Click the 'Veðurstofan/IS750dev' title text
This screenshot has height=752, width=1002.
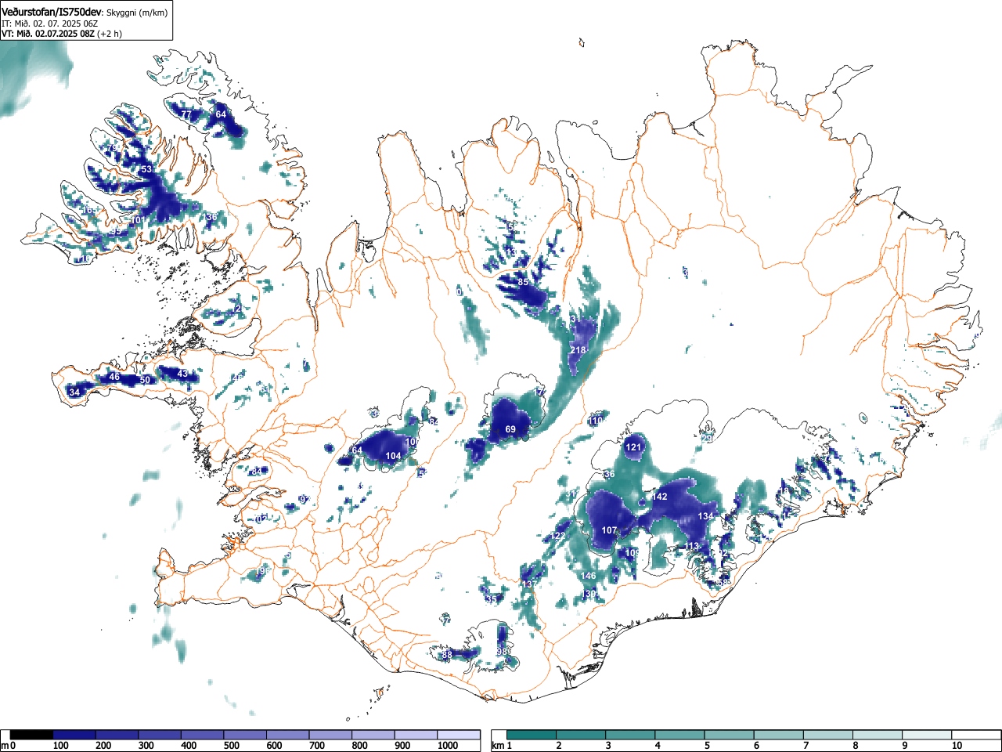point(52,12)
